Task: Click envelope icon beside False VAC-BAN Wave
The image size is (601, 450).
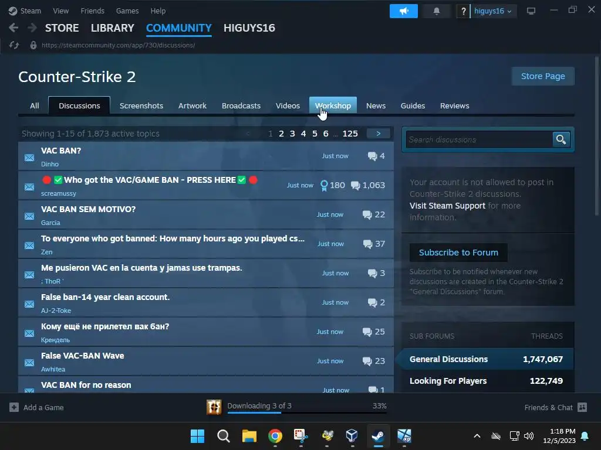Action: [x=29, y=363]
